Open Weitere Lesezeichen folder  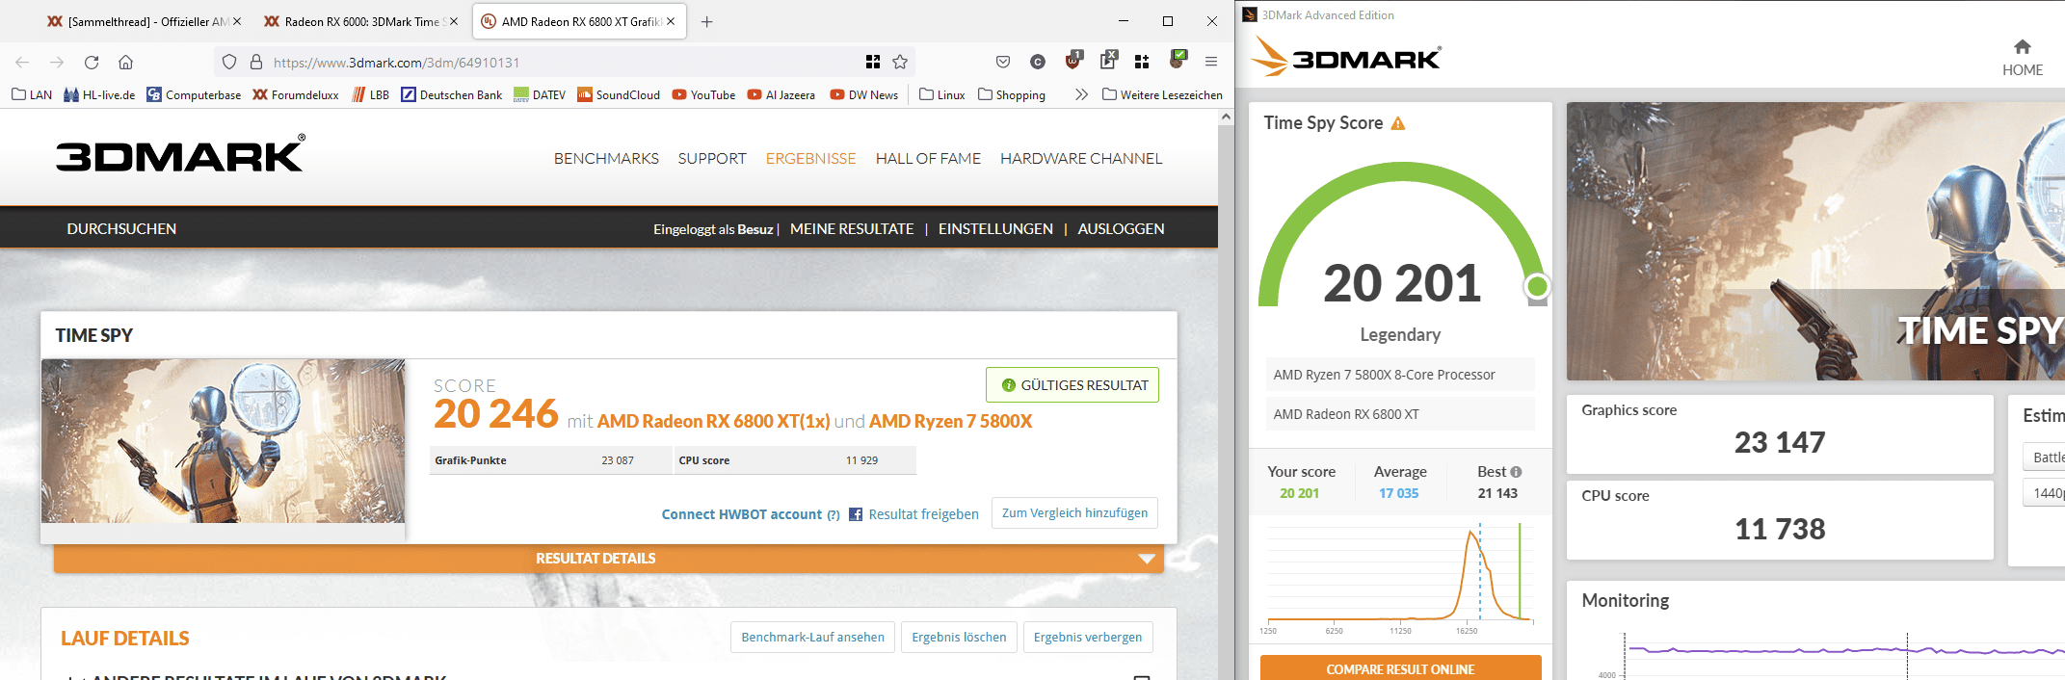[1162, 94]
